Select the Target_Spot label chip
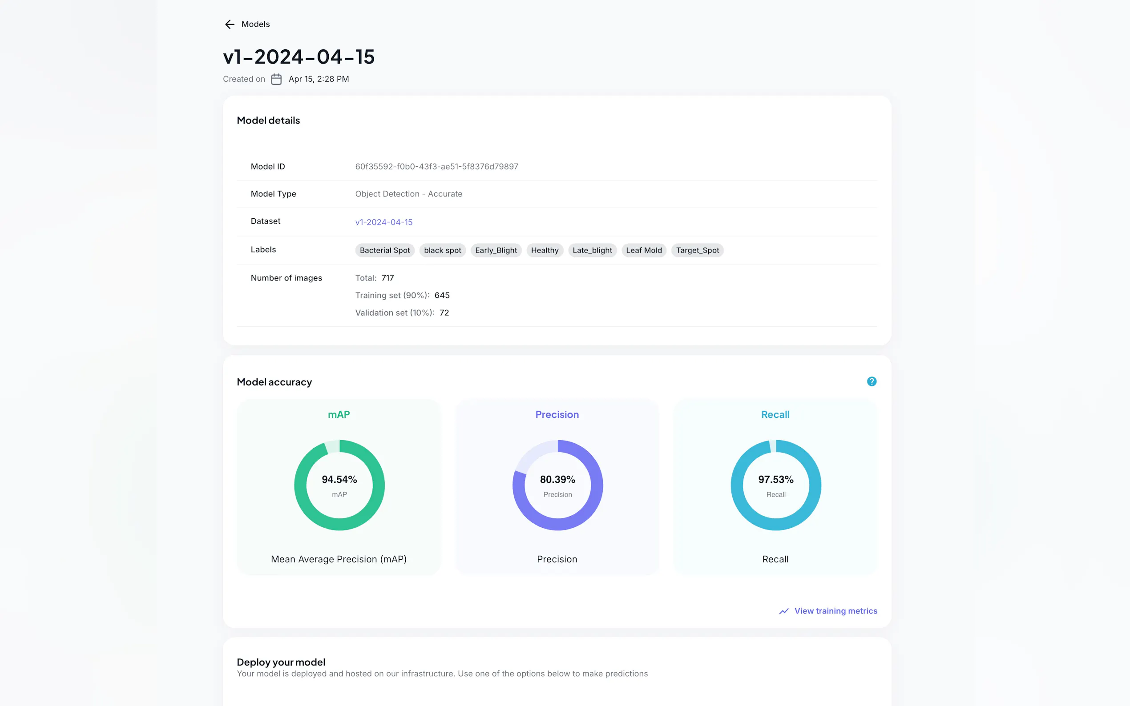Screen dimensions: 1130x706 click(697, 250)
